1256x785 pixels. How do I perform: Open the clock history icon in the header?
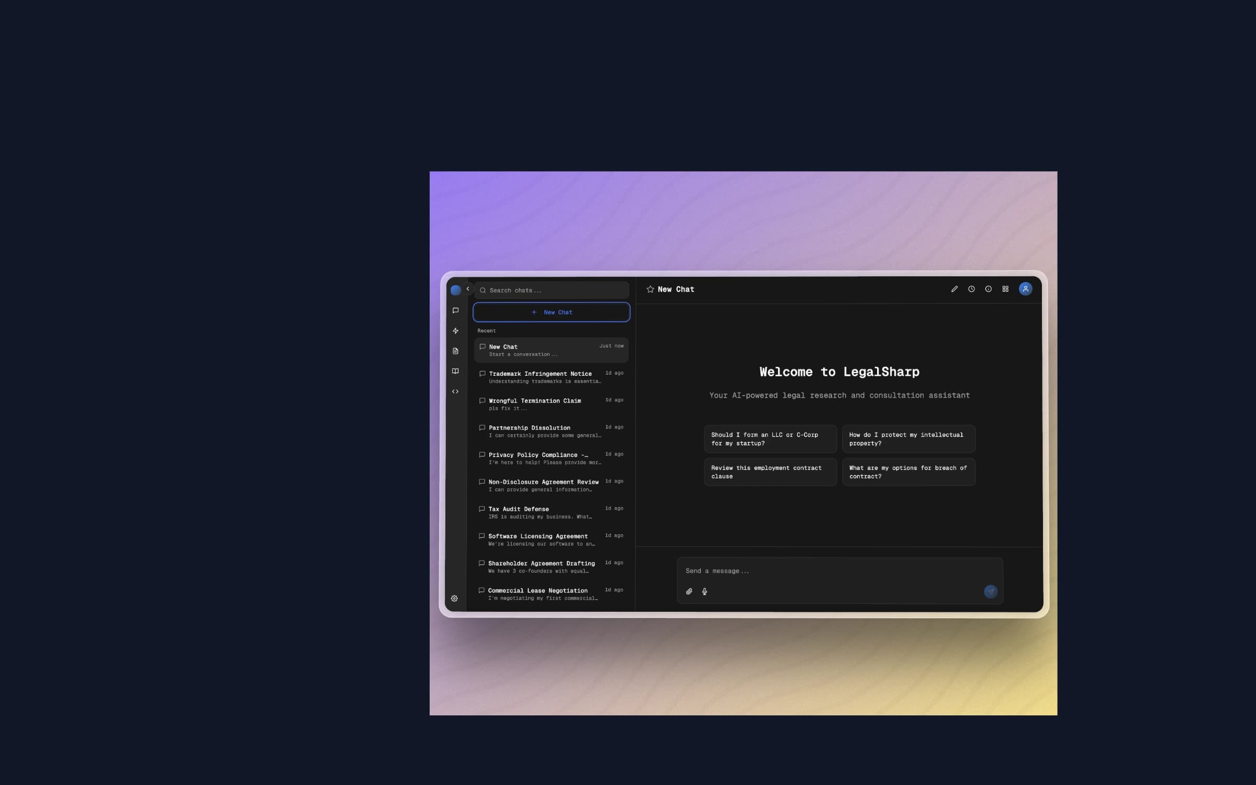click(971, 289)
